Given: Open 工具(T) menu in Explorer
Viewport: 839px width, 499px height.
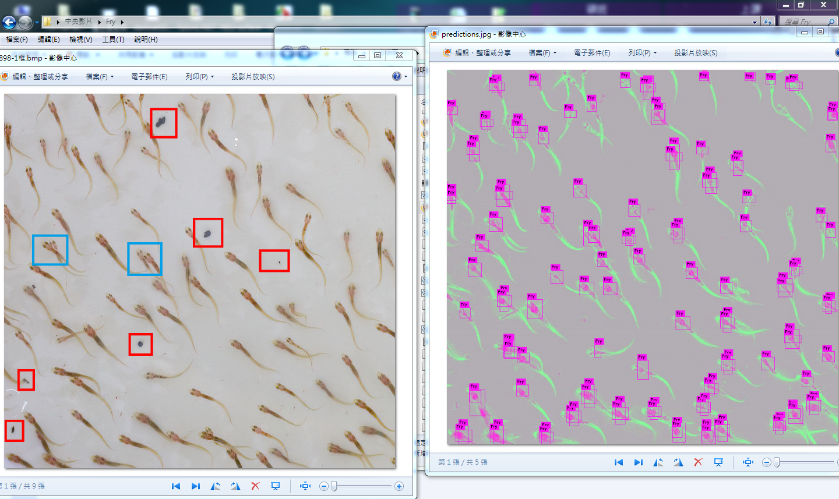Looking at the screenshot, I should (113, 40).
